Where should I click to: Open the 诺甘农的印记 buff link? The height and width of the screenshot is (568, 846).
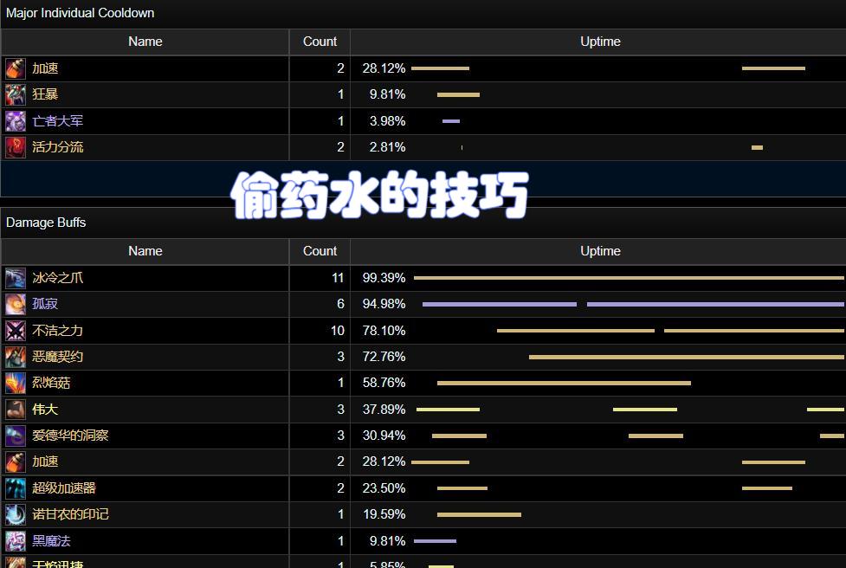pos(70,514)
